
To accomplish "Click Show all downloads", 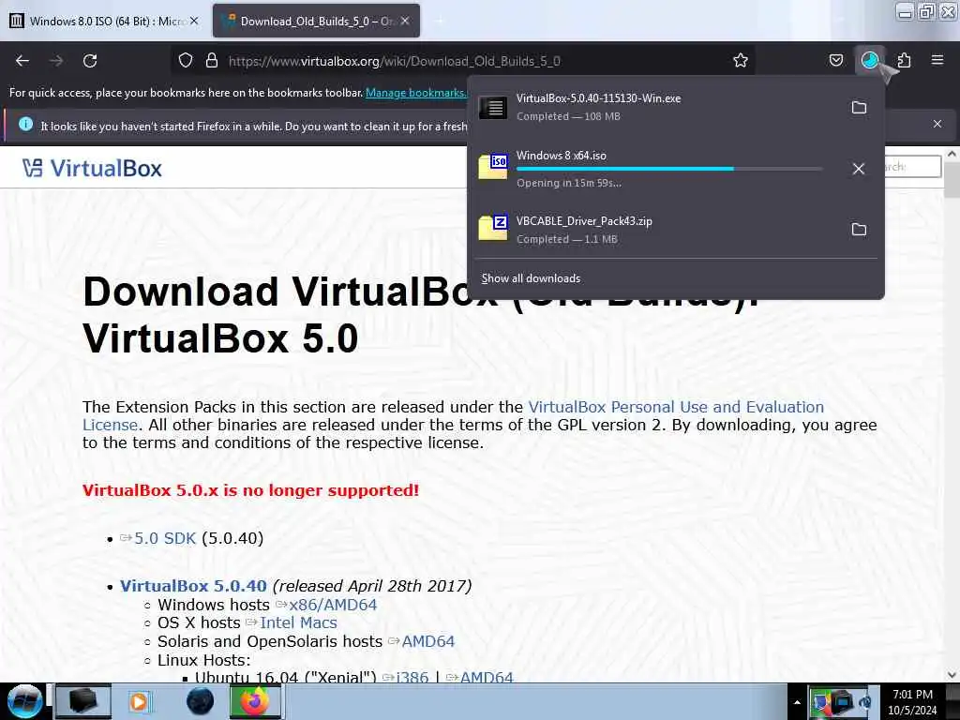I will click(x=531, y=278).
